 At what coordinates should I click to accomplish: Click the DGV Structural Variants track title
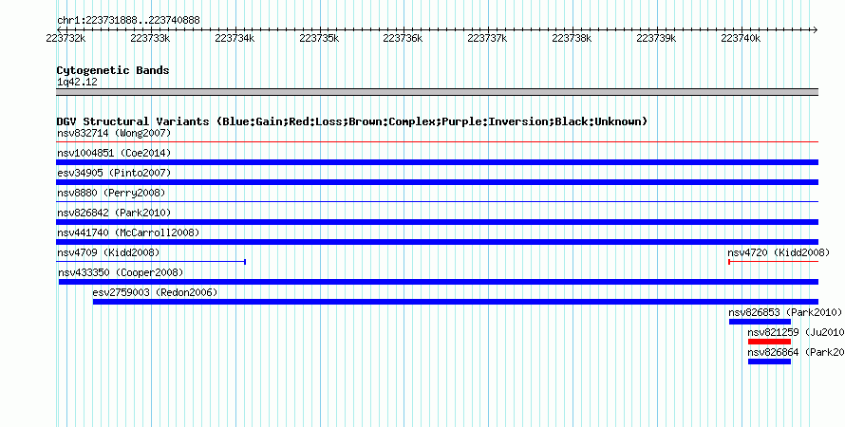(352, 121)
